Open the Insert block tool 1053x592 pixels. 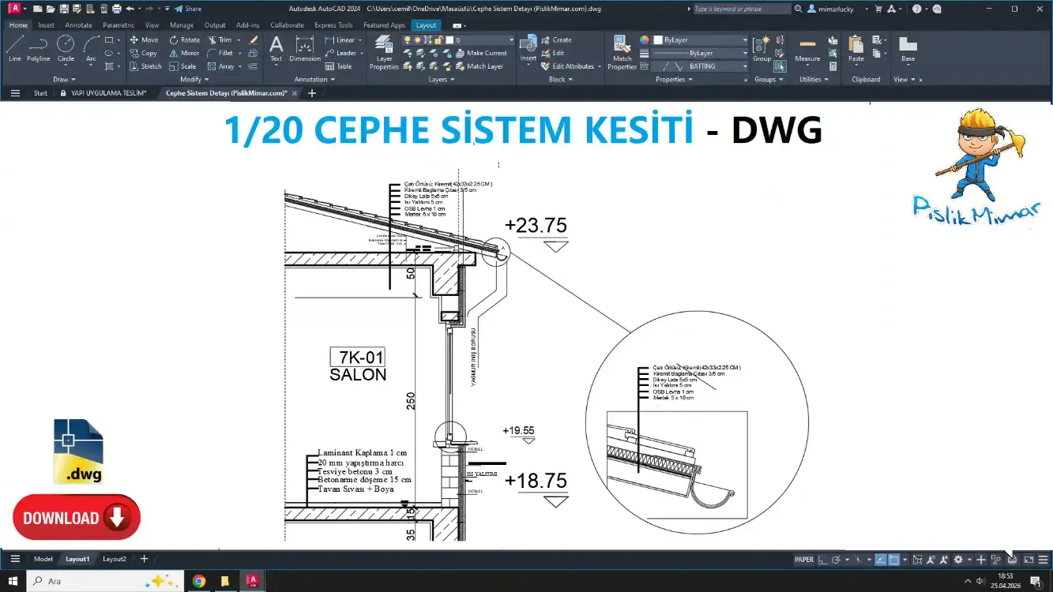pyautogui.click(x=528, y=49)
